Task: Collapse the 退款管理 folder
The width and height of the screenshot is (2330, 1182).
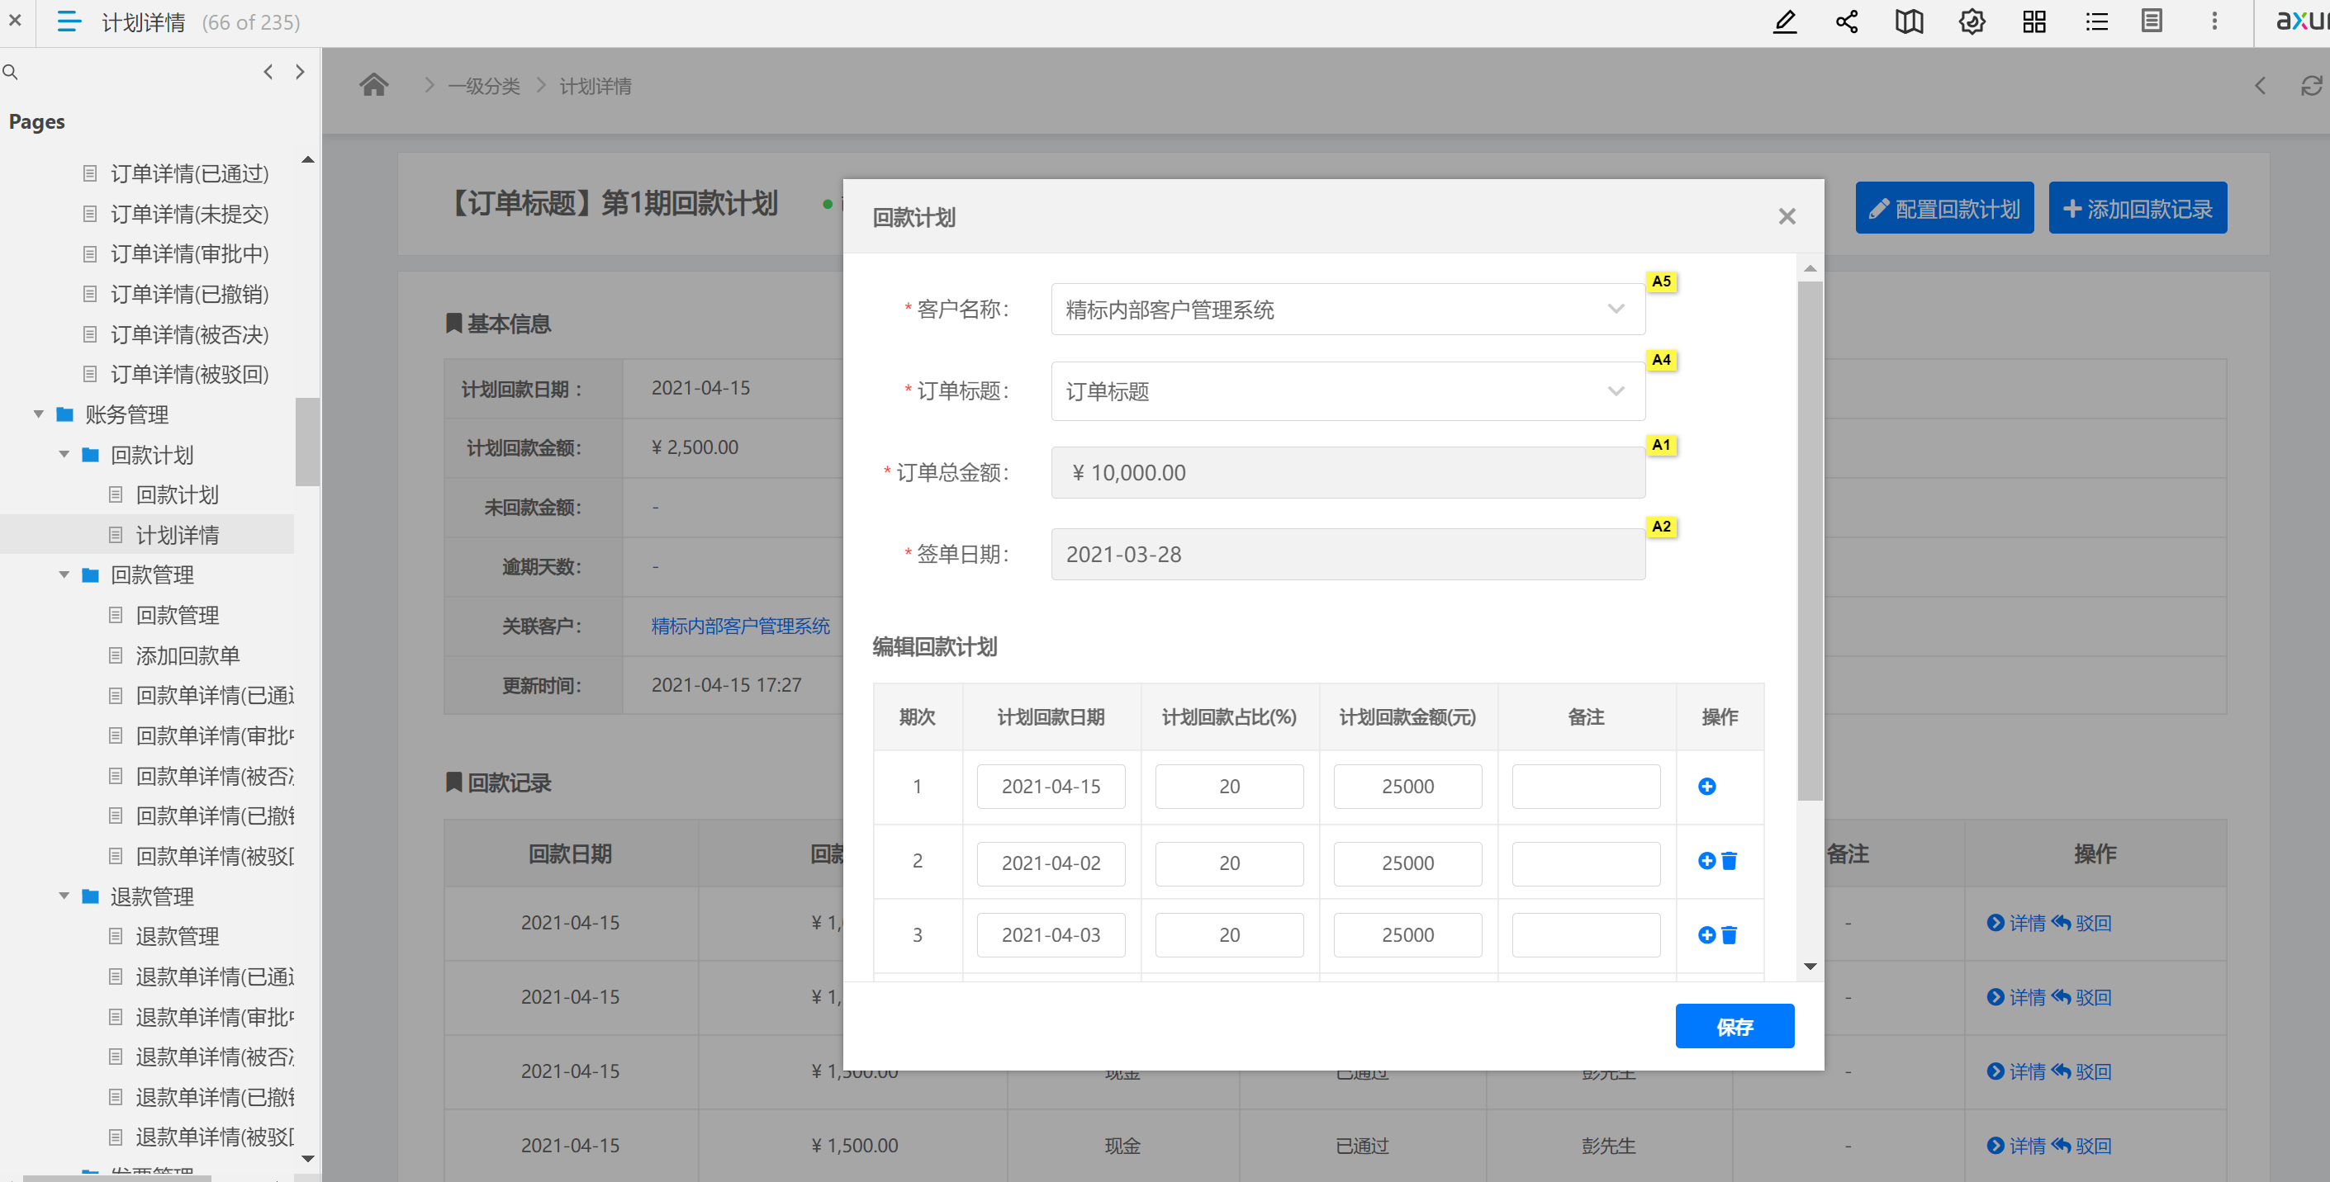Action: click(x=64, y=896)
